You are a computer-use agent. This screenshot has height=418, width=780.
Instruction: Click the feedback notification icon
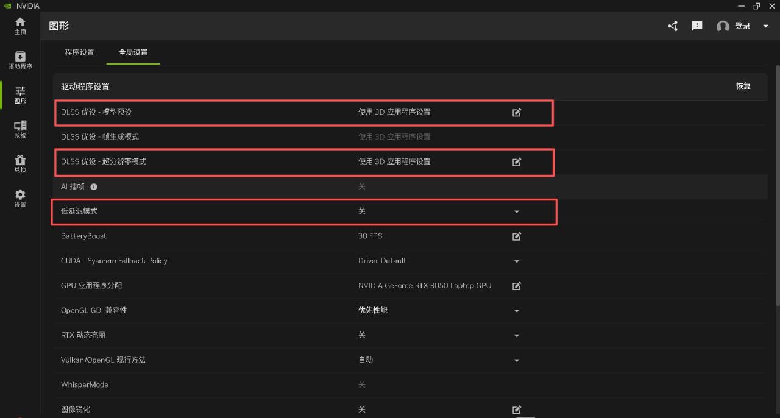[697, 26]
